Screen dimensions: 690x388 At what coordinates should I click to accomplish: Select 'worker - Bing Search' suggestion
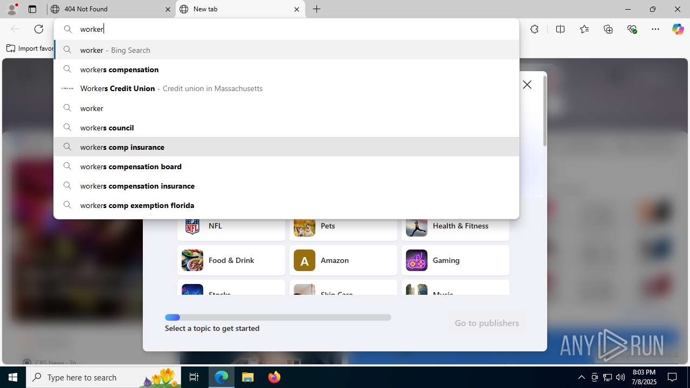tap(286, 50)
